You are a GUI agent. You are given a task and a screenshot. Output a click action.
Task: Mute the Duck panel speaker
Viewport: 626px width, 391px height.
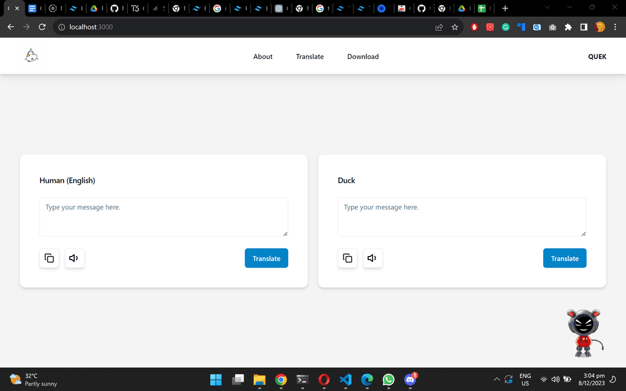point(373,258)
